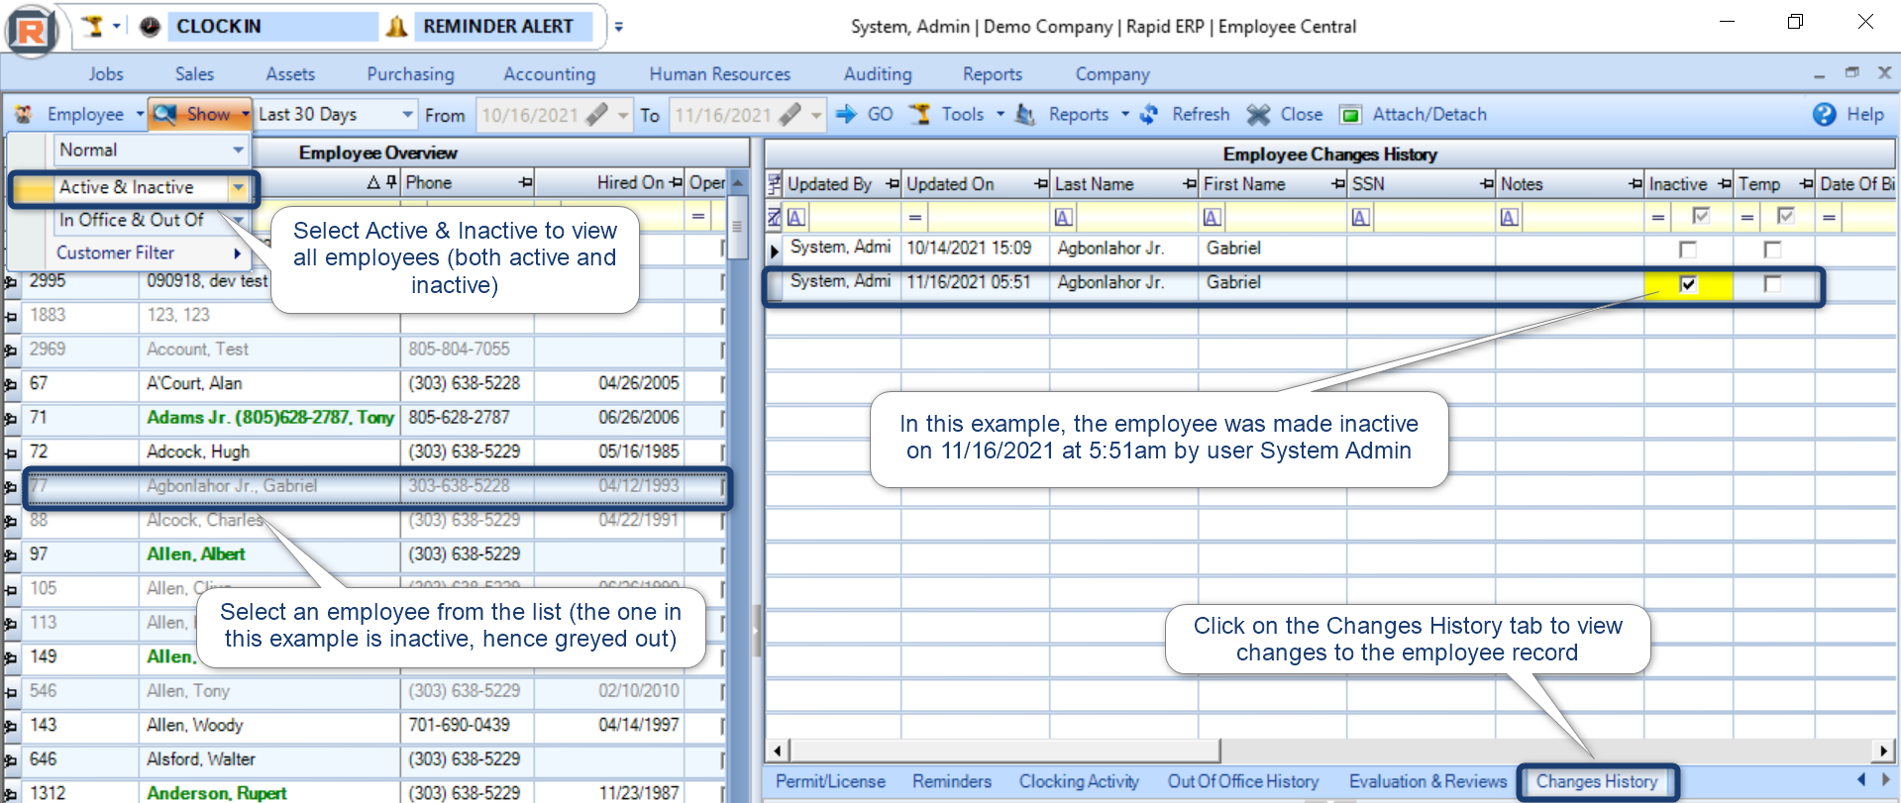This screenshot has height=803, width=1901.
Task: Click the drill tool icon in quick access bar
Action: [x=92, y=27]
